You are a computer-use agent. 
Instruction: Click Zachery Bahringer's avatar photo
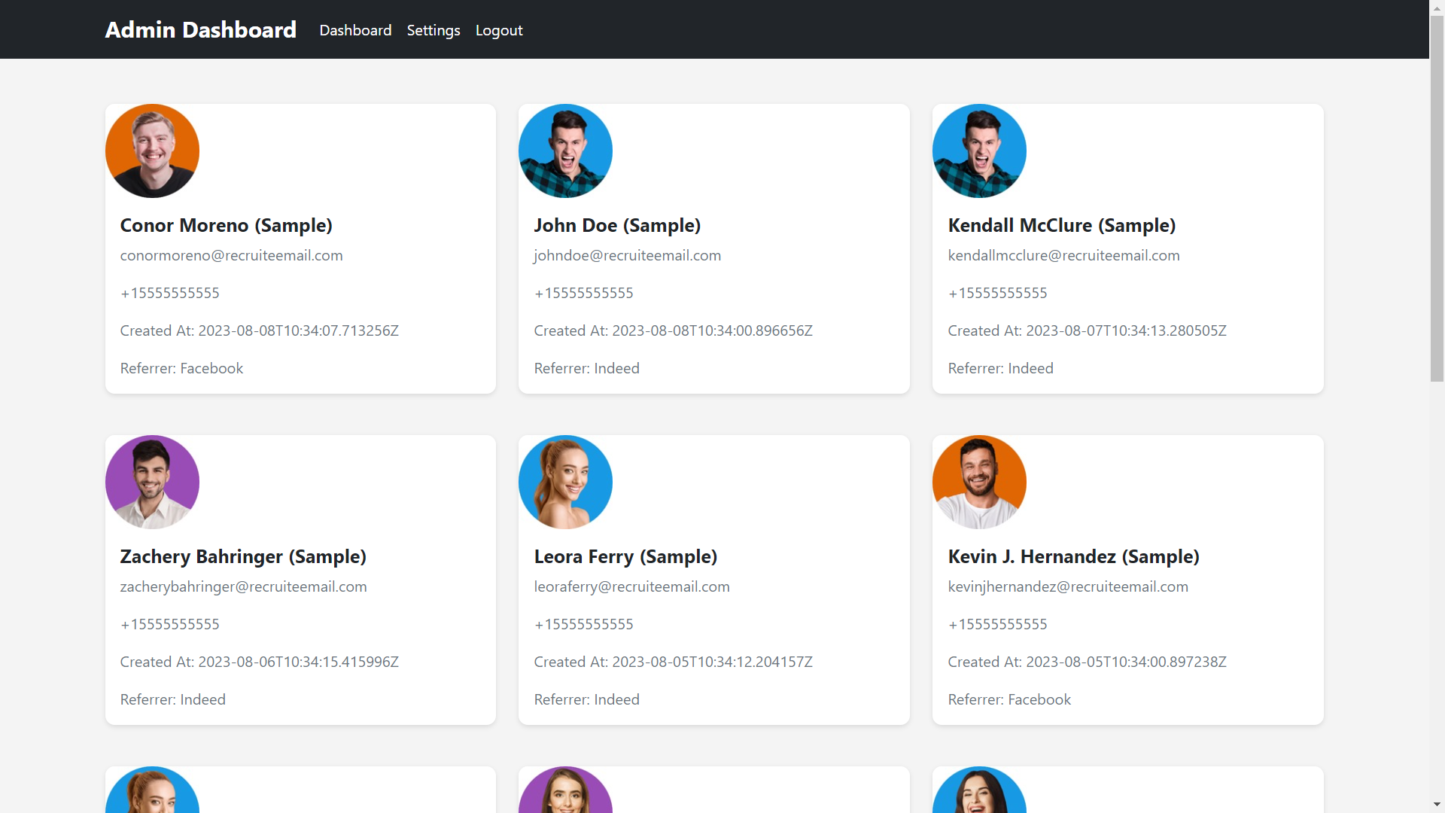tap(152, 483)
